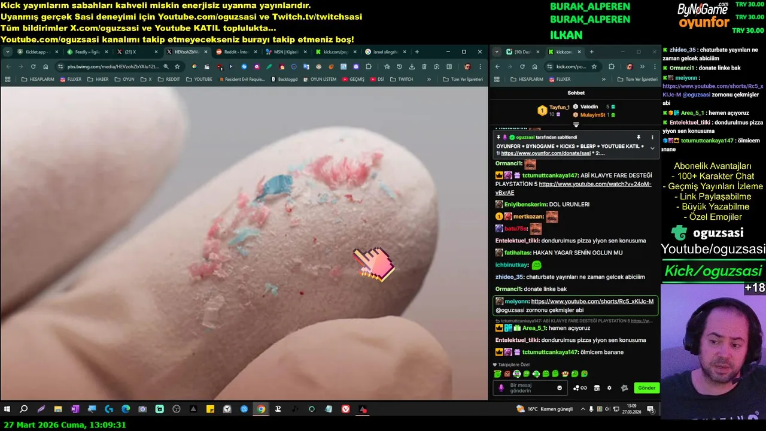Open the Resident Evil Requiem bookmark
This screenshot has width=766, height=431.
(x=241, y=79)
